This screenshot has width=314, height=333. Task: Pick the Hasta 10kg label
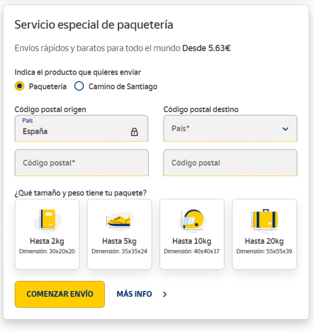pyautogui.click(x=192, y=241)
